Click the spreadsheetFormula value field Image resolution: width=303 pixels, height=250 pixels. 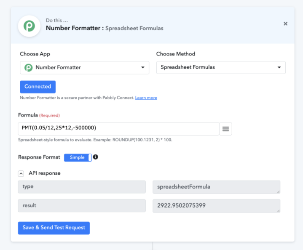point(216,187)
